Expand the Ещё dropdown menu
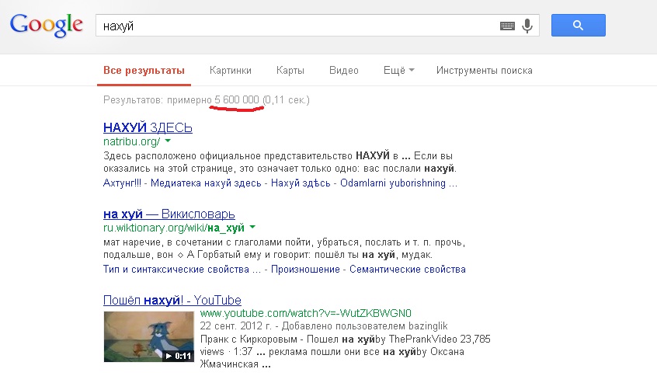This screenshot has width=657, height=376. click(x=398, y=70)
